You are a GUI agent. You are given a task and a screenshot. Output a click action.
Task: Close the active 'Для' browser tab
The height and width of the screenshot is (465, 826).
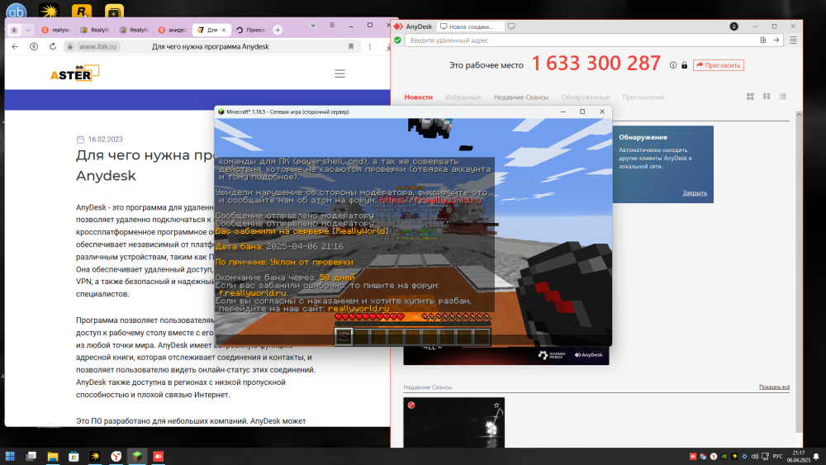(223, 30)
